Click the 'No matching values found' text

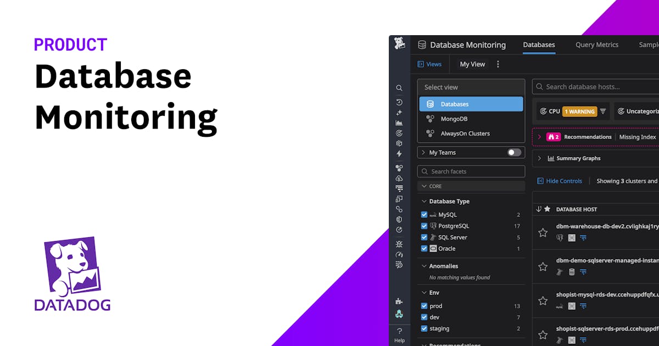460,277
